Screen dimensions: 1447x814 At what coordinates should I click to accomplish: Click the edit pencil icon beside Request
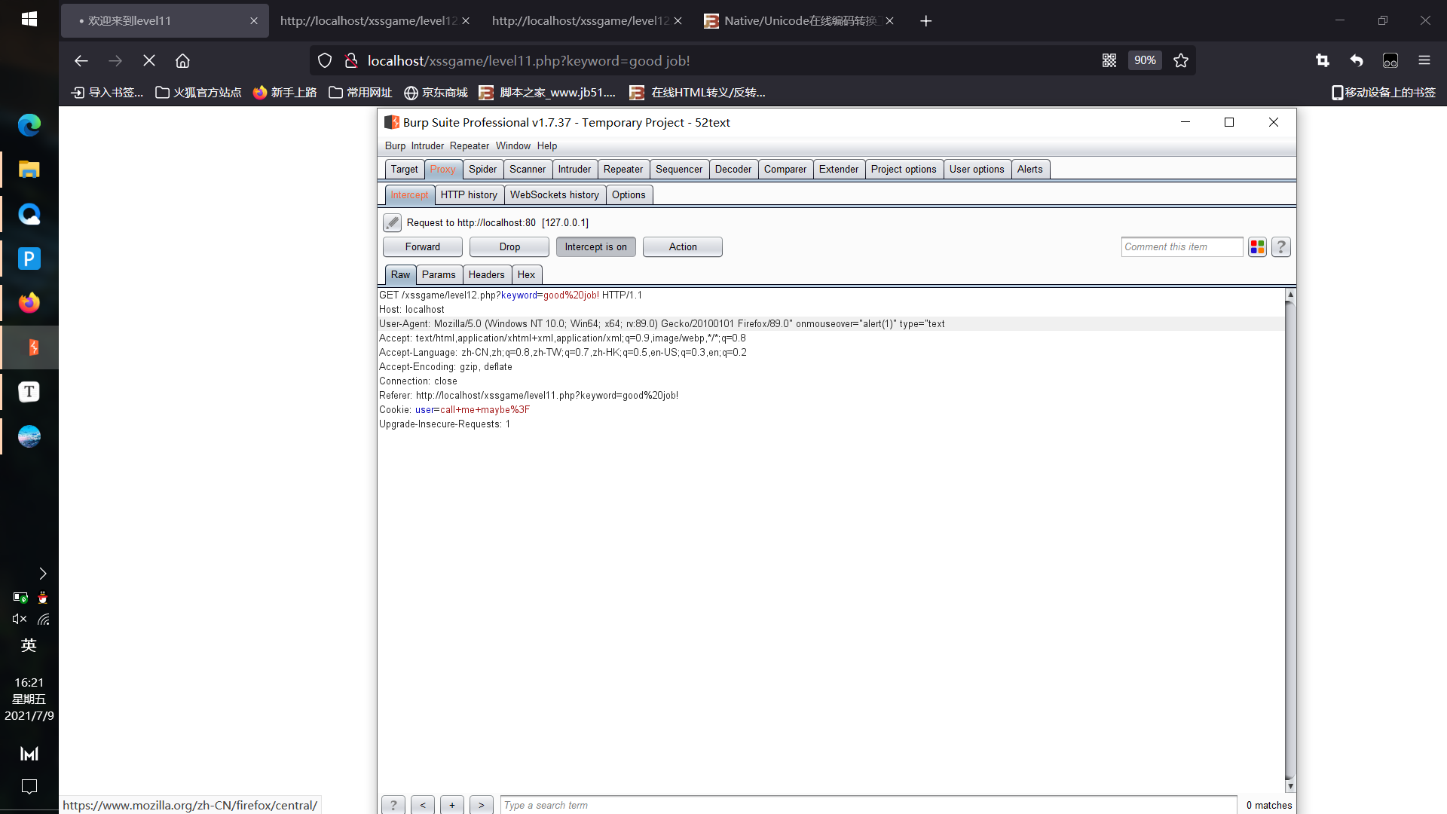point(392,222)
